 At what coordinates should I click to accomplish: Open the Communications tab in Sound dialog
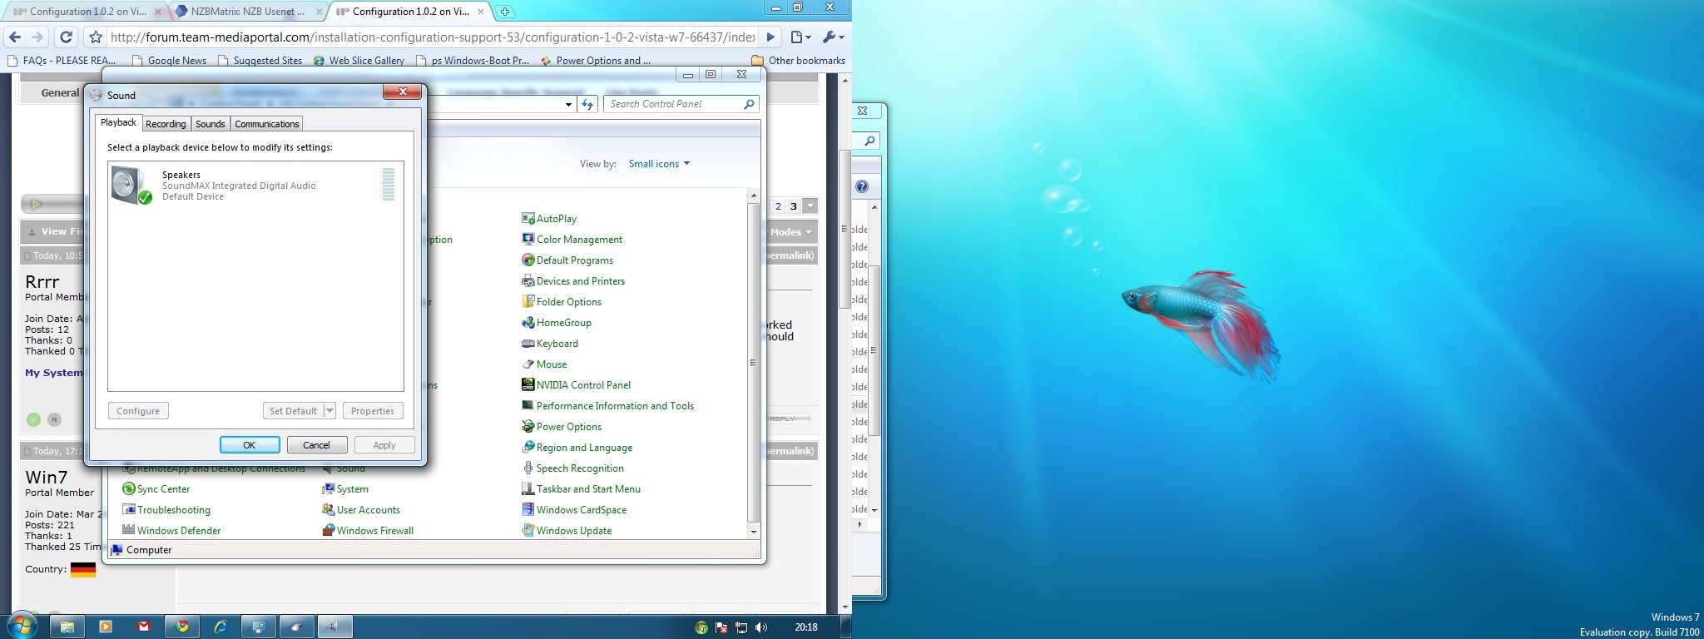pos(266,124)
